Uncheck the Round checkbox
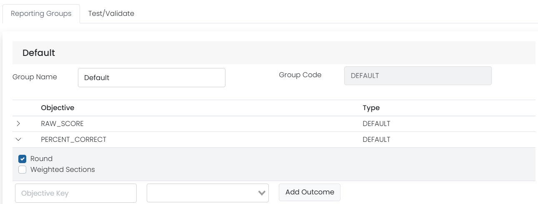The height and width of the screenshot is (204, 538). (x=23, y=159)
